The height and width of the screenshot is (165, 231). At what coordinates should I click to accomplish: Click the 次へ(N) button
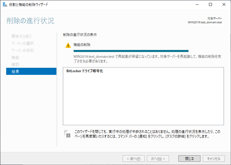158,159
